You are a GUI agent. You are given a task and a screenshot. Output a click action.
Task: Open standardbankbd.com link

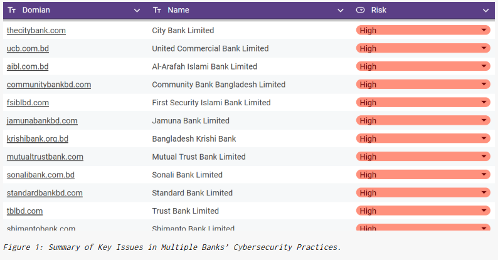pyautogui.click(x=45, y=193)
